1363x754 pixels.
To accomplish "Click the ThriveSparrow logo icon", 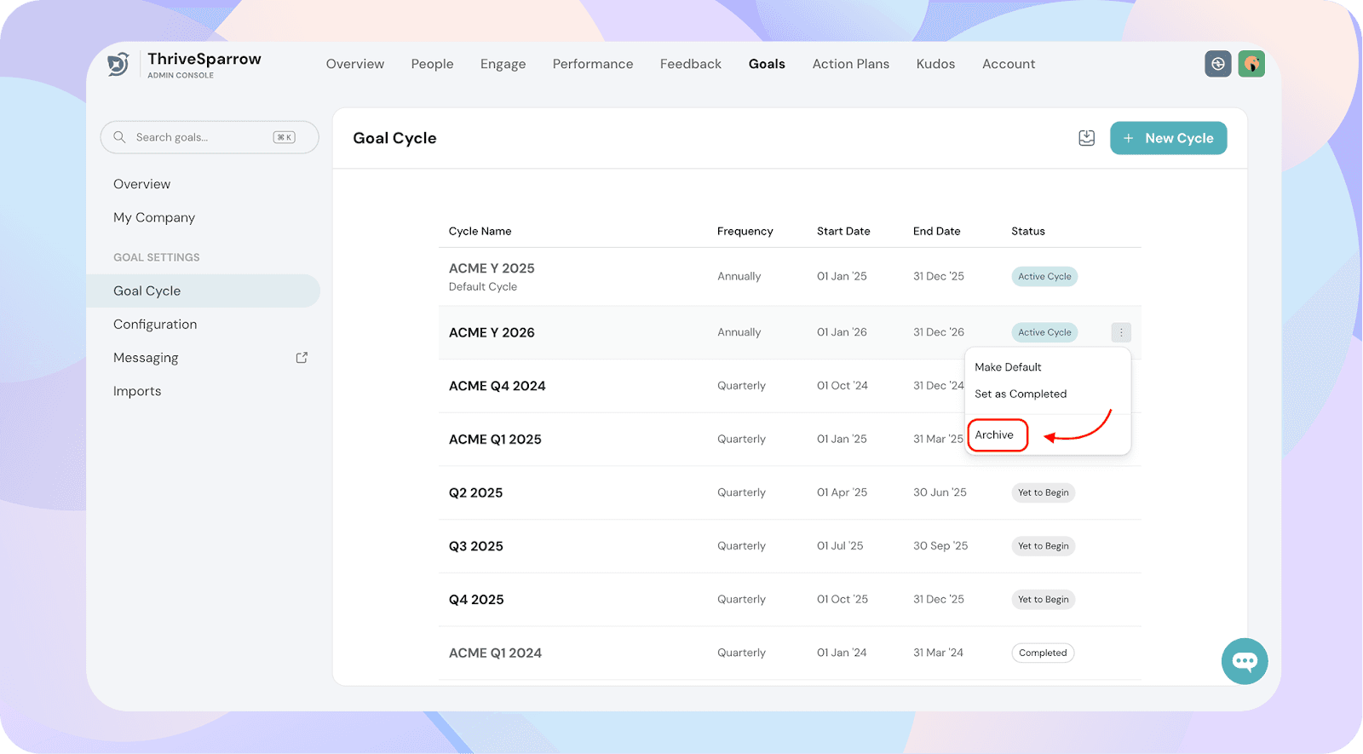I will pos(118,64).
